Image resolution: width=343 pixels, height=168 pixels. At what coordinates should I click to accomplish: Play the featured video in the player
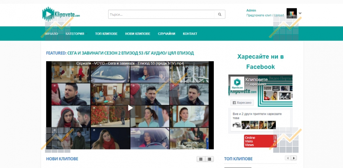(x=130, y=108)
